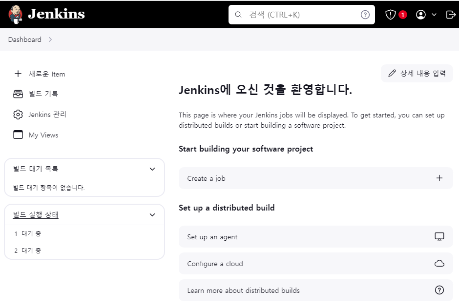Click the logout icon in header
The image size is (459, 308).
pyautogui.click(x=451, y=15)
